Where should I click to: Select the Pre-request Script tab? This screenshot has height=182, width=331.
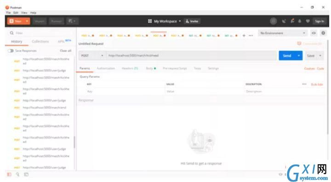click(x=175, y=68)
